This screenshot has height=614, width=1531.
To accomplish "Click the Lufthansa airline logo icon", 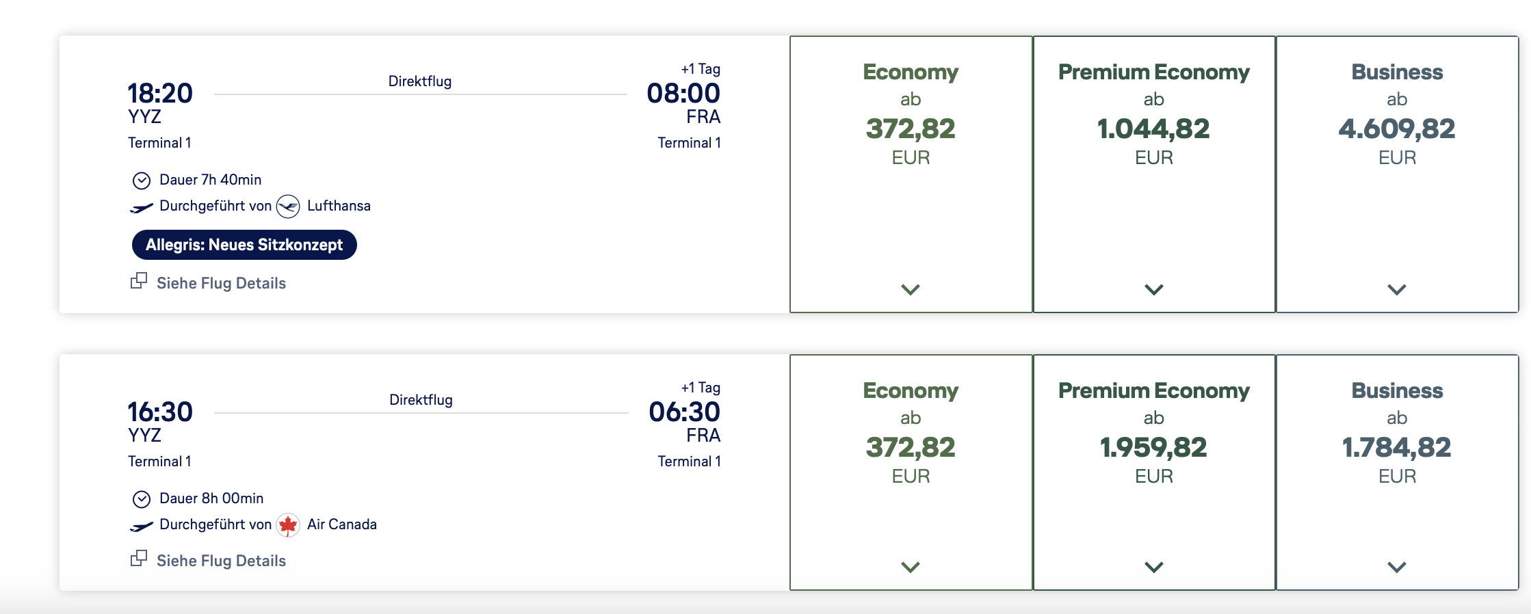I will [x=288, y=206].
